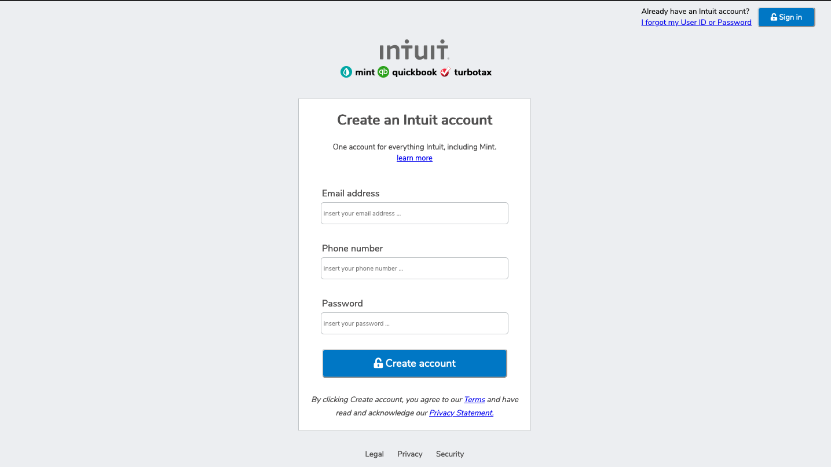Click the Mint water-drop logo icon
This screenshot has width=831, height=467.
[x=346, y=72]
